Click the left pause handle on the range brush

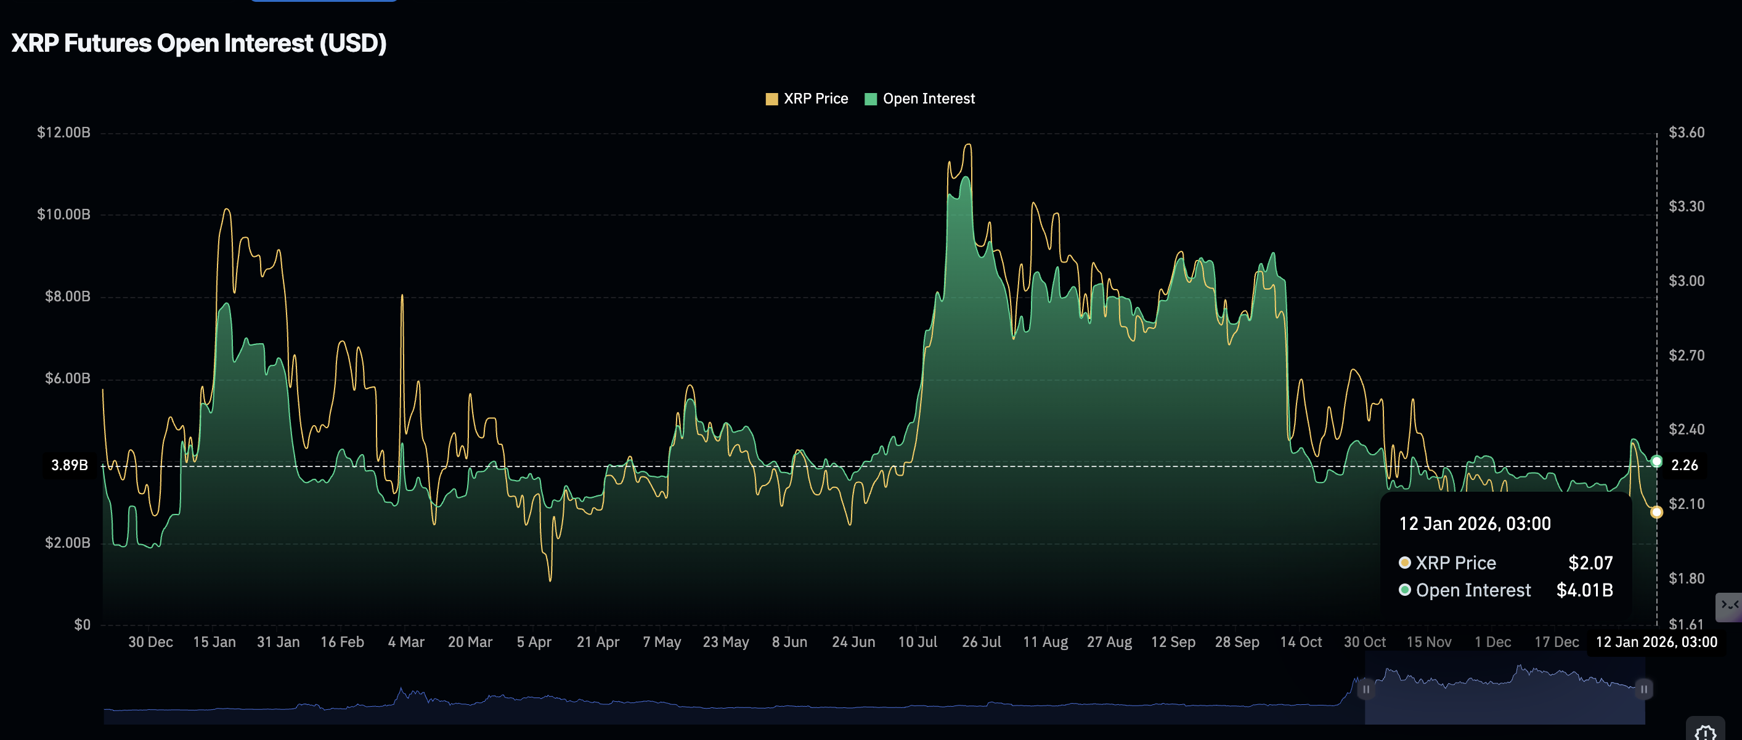pyautogui.click(x=1366, y=690)
